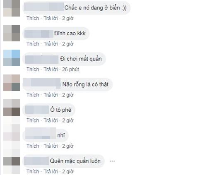Open the avatar beside 'Chắc e nó đang ở biển'
This screenshot has width=207, height=175.
tap(12, 8)
